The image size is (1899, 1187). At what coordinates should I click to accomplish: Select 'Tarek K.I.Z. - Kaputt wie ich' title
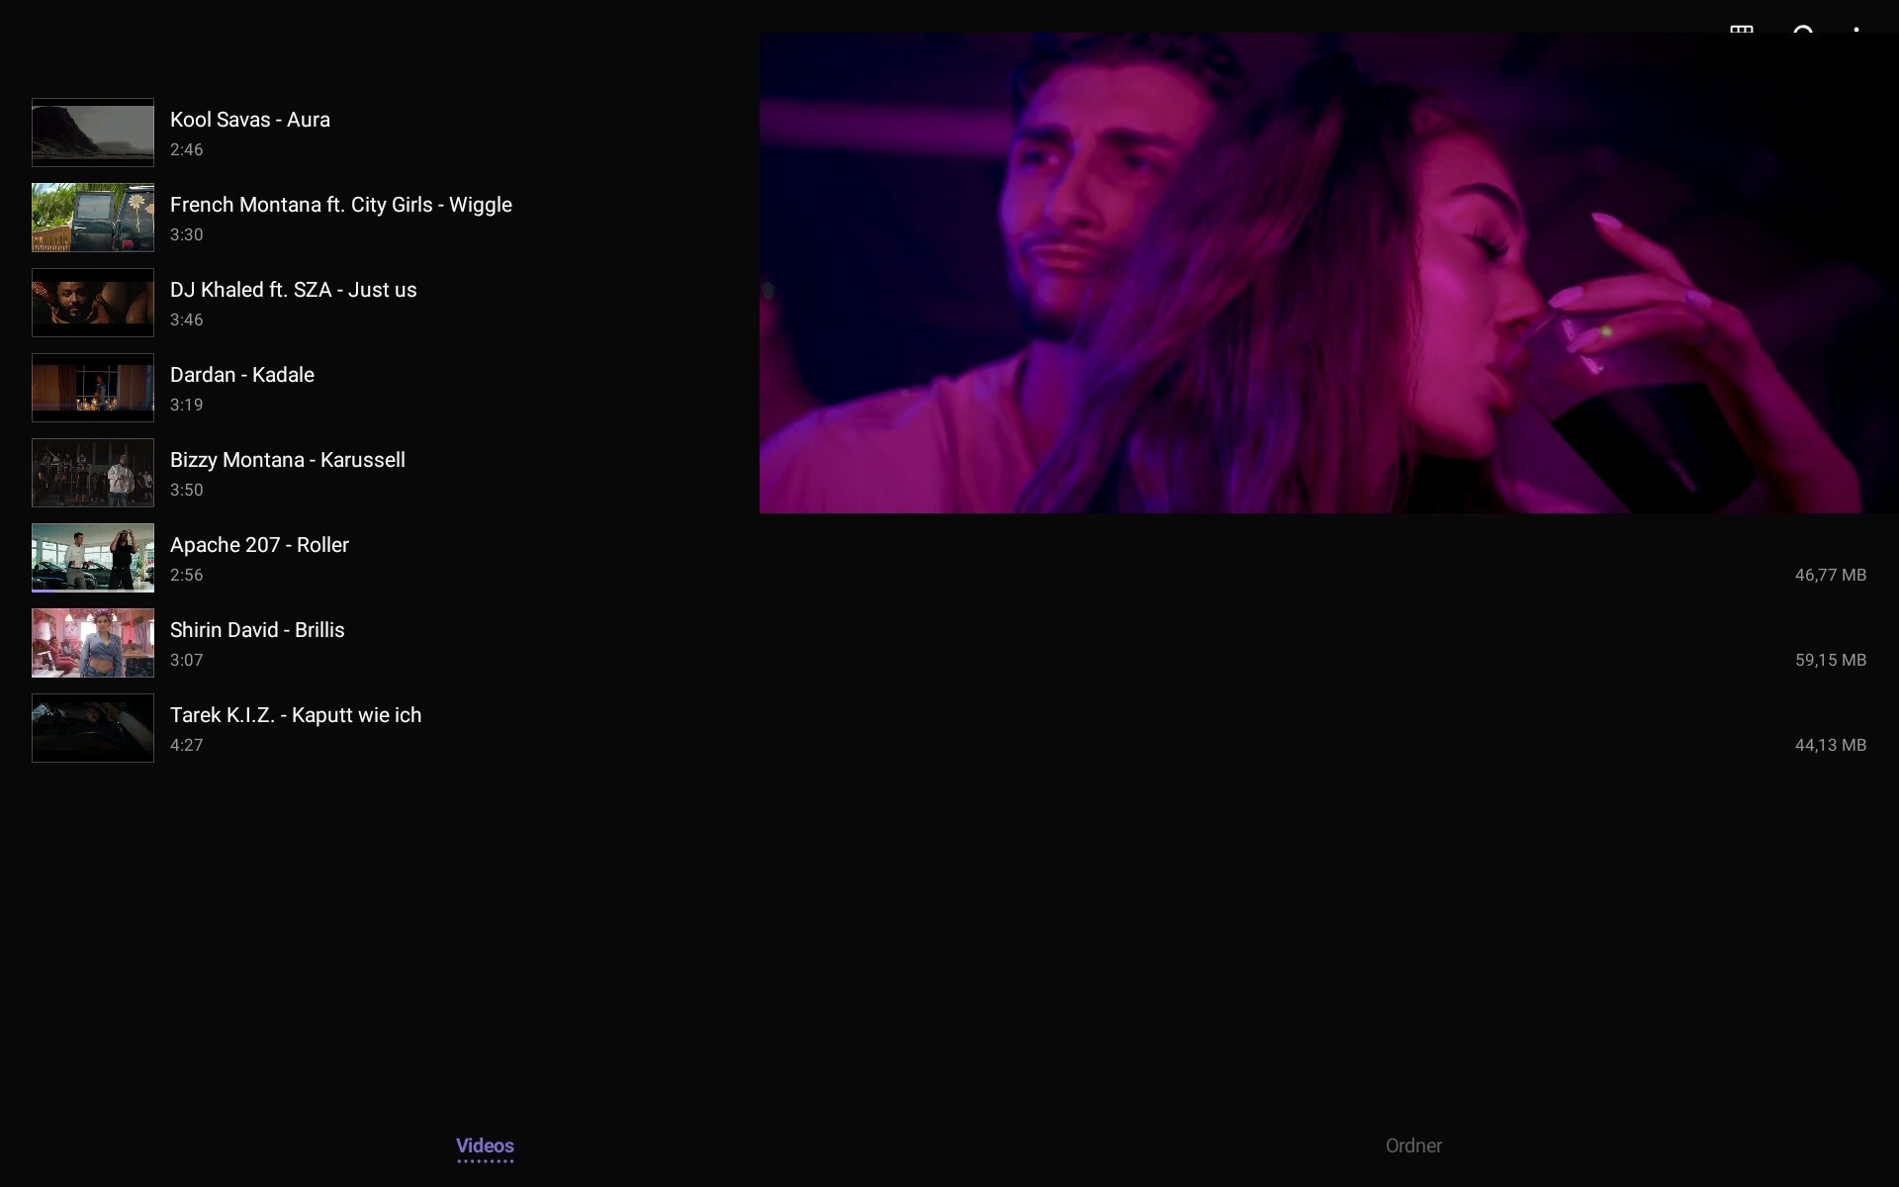(296, 715)
